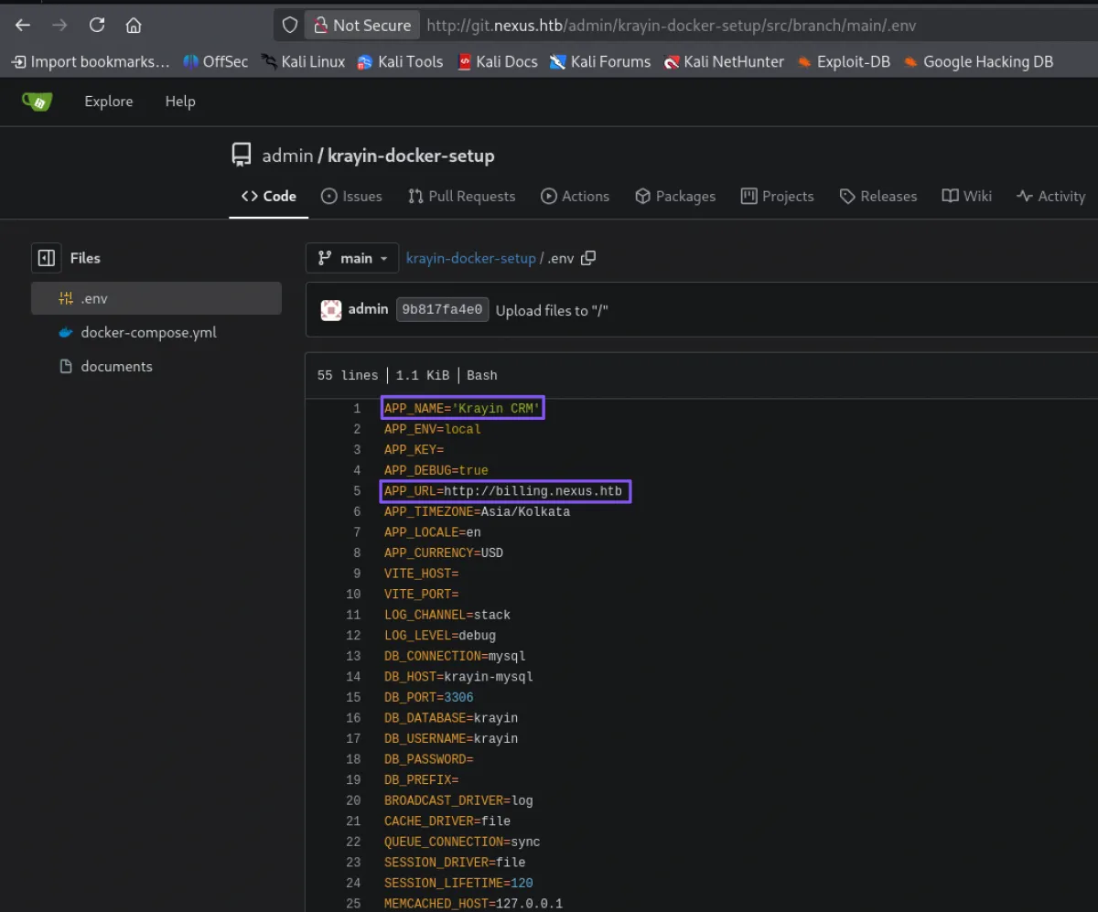The image size is (1098, 912).
Task: Click the DB_HOST=krayin-mysql line
Action: point(458,677)
